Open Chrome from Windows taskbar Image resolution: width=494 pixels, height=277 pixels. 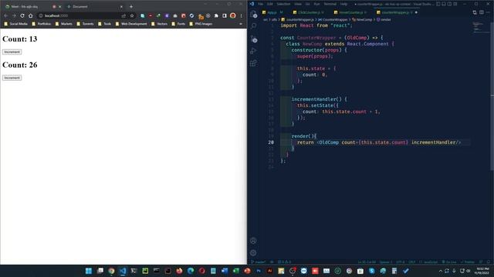point(111,271)
